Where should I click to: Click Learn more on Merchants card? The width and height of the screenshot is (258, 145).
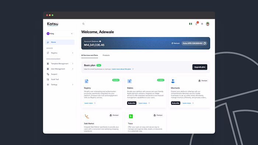tap(188, 103)
